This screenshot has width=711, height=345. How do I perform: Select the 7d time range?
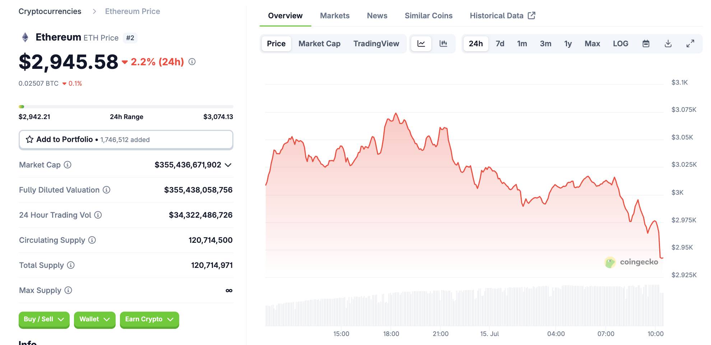500,44
